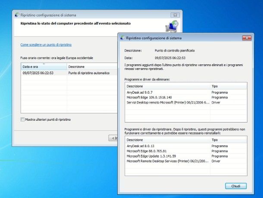Select 'AnyDesk ad 8.0.13' row
Viewport: 263px width, 198px height.
point(186,146)
